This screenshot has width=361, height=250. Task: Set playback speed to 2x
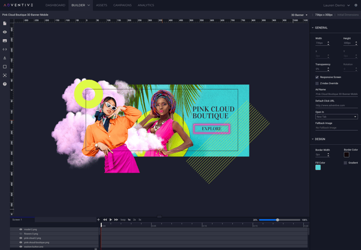(x=135, y=220)
